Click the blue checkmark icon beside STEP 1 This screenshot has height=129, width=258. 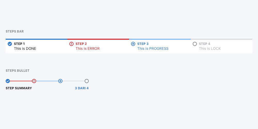click(10, 44)
